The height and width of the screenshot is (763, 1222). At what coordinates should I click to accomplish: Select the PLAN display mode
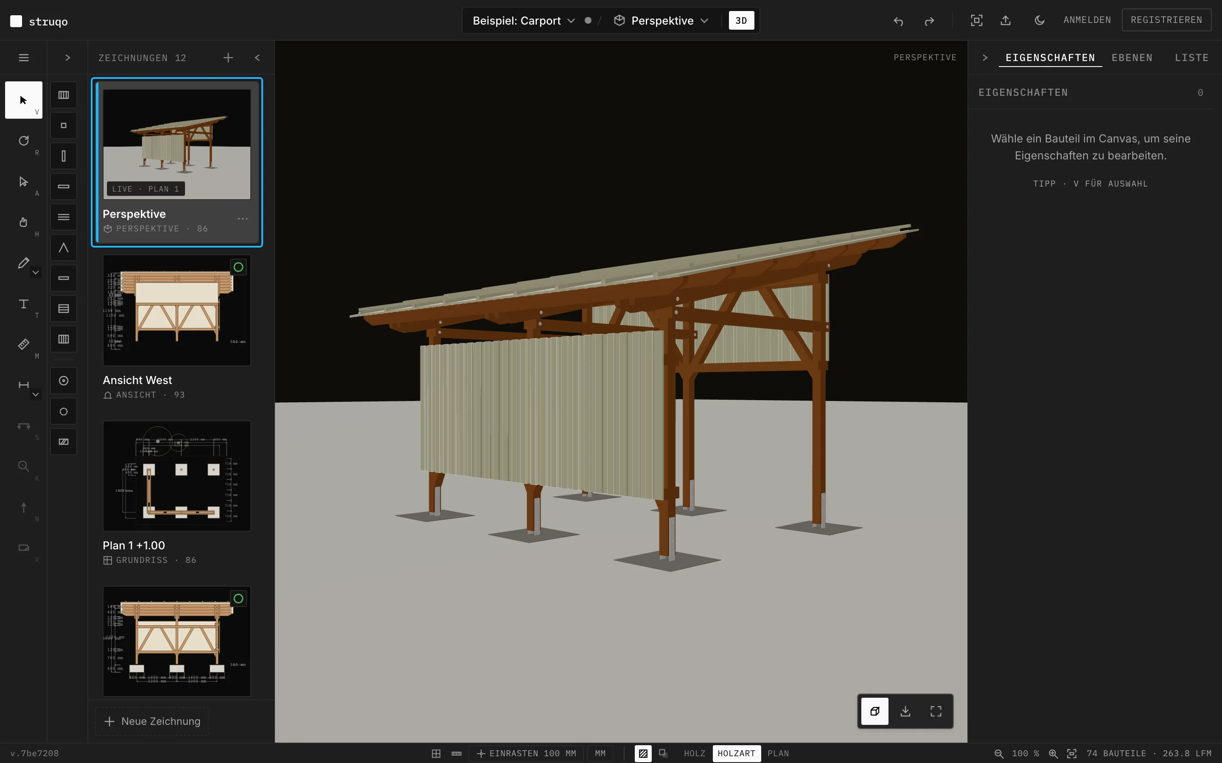[x=778, y=753]
